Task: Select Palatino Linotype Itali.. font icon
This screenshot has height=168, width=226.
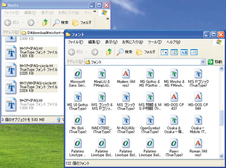Action: coord(150,143)
